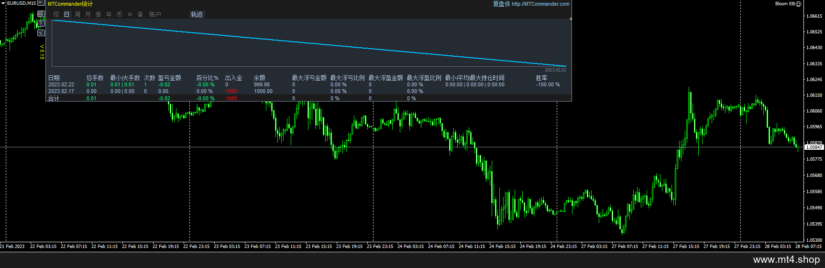Click the 复盘侠 label link
The image size is (825, 268).
click(x=502, y=4)
